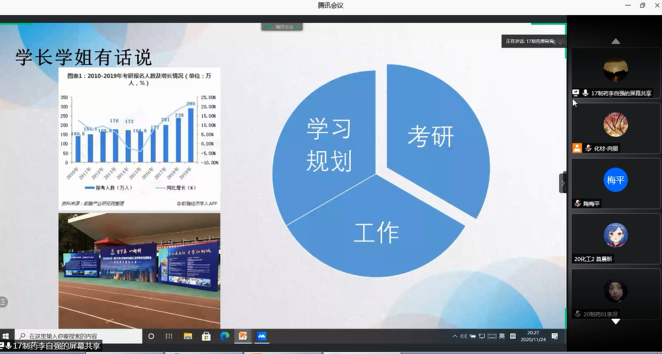Click the taskbar search box
The width and height of the screenshot is (662, 354).
[x=78, y=336]
